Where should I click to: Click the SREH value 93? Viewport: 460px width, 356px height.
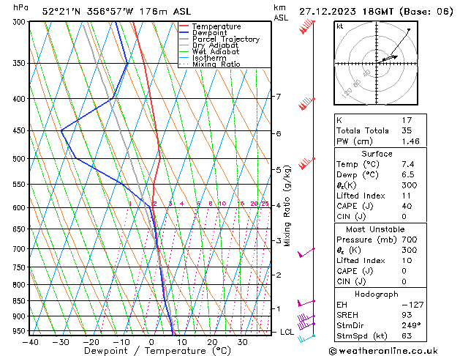(407, 315)
